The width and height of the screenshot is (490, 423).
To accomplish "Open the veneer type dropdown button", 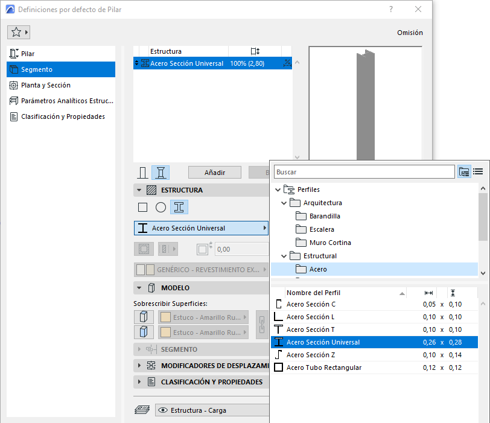I will (168, 249).
